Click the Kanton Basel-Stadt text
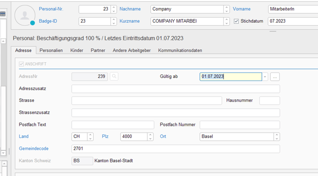 coord(114,161)
